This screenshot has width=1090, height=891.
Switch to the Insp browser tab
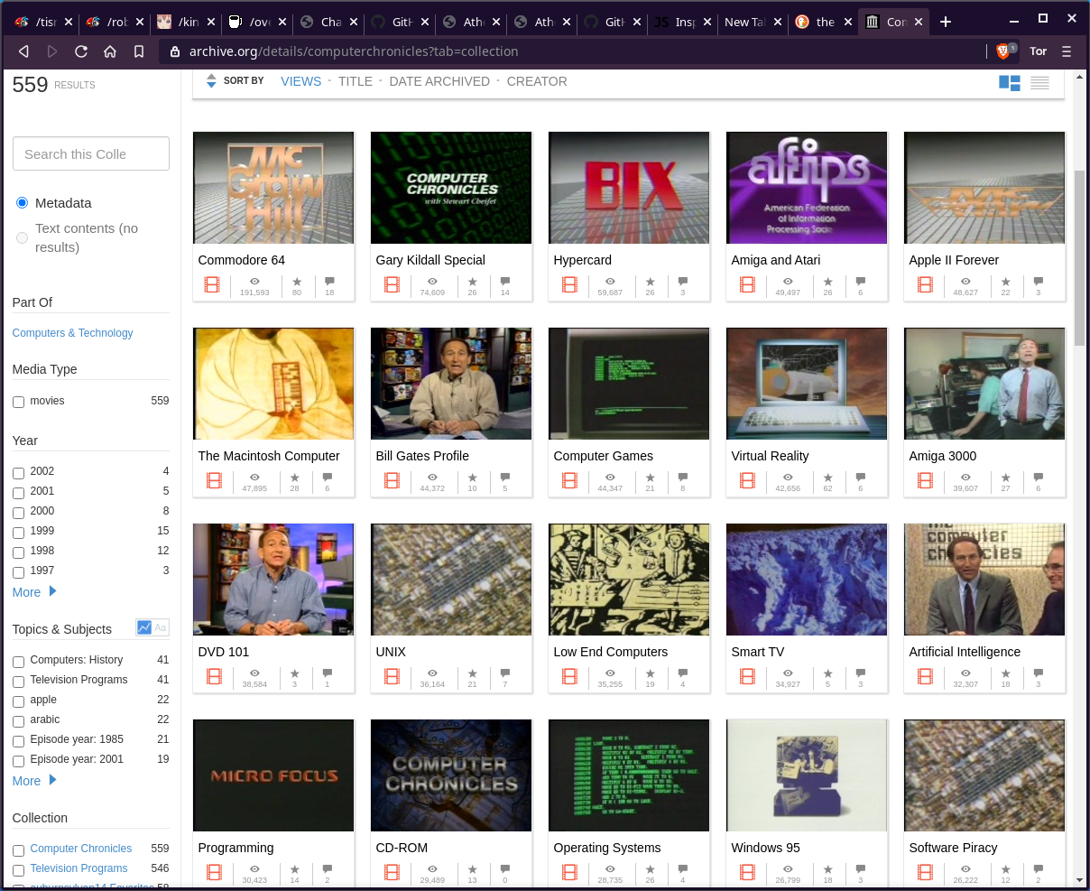pyautogui.click(x=685, y=22)
